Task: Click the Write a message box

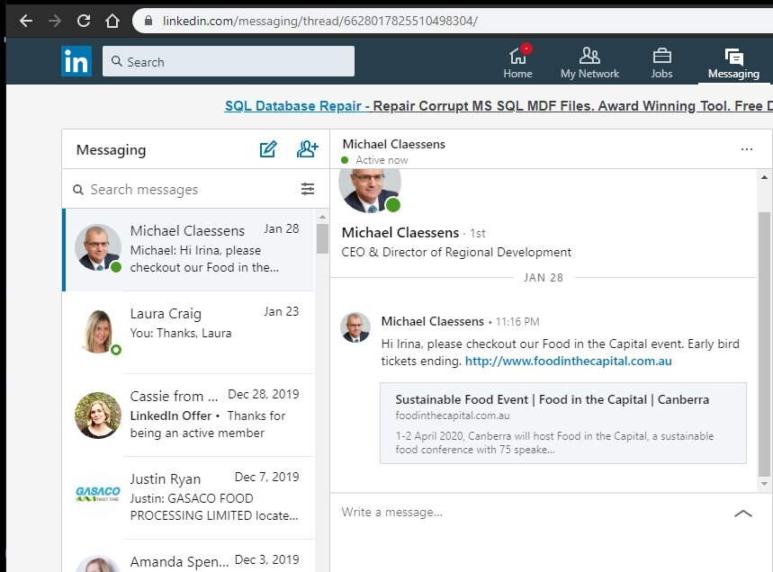Action: 533,513
